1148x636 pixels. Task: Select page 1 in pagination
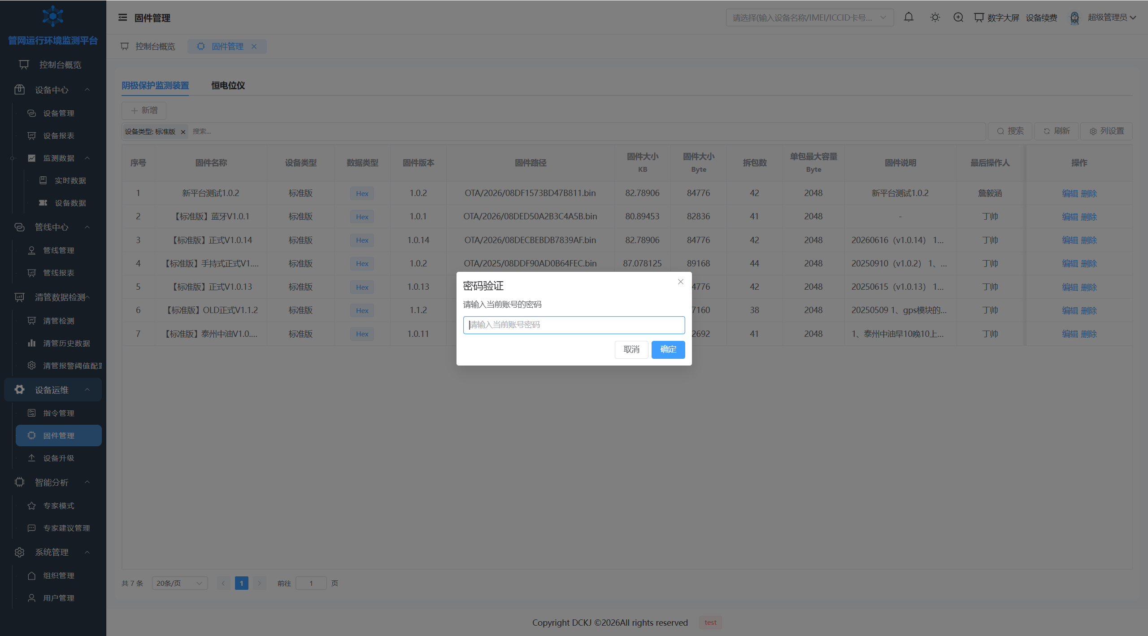[241, 583]
